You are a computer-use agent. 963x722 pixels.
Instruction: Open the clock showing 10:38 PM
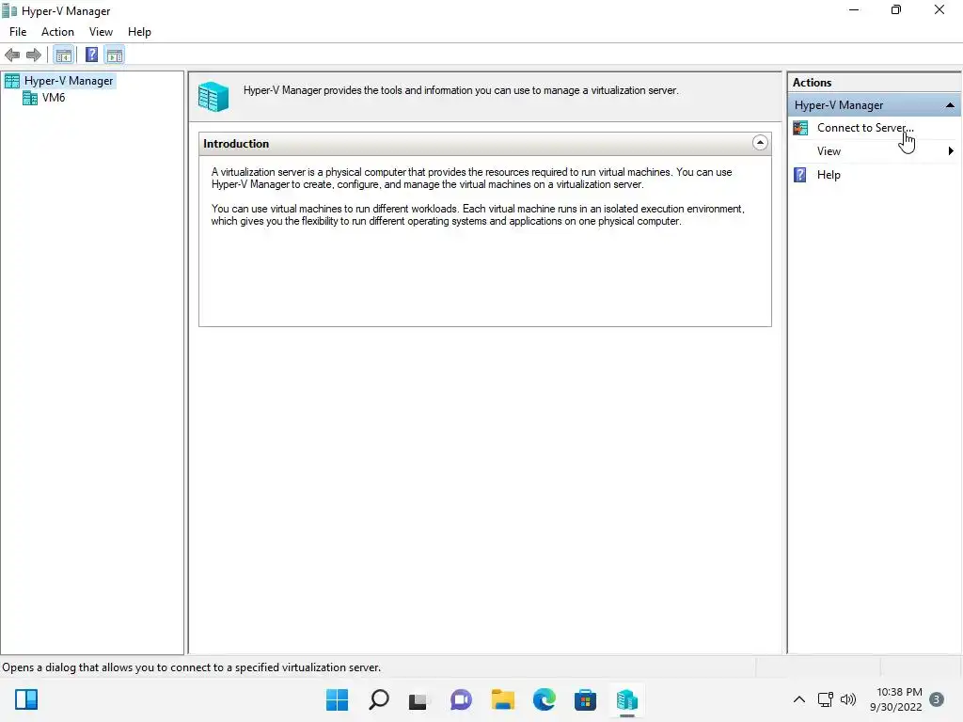[896, 699]
